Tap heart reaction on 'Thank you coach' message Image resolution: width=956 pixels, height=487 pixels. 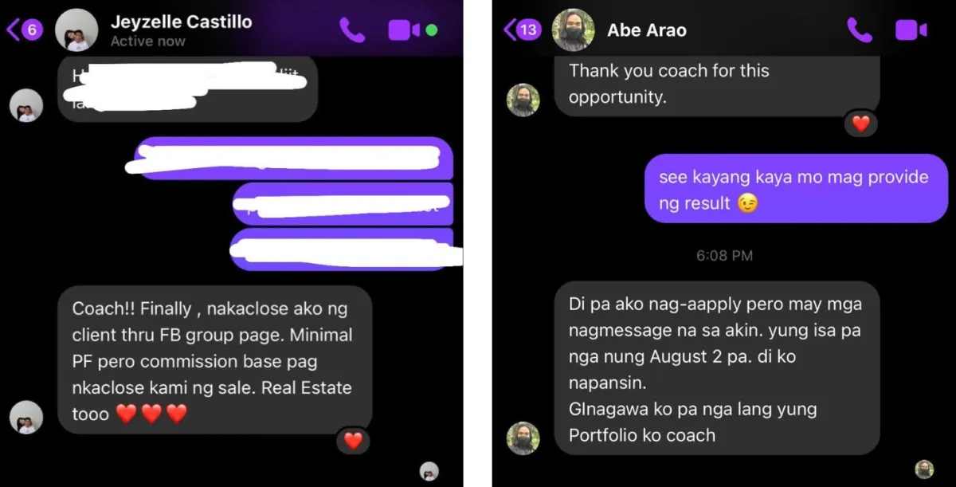[860, 124]
